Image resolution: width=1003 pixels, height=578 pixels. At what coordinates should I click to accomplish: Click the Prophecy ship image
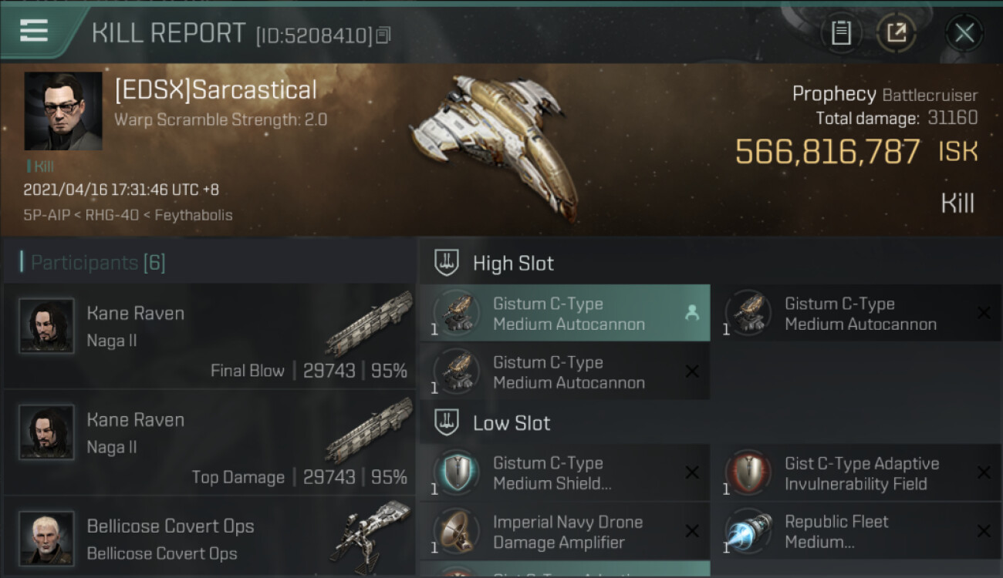pyautogui.click(x=494, y=145)
